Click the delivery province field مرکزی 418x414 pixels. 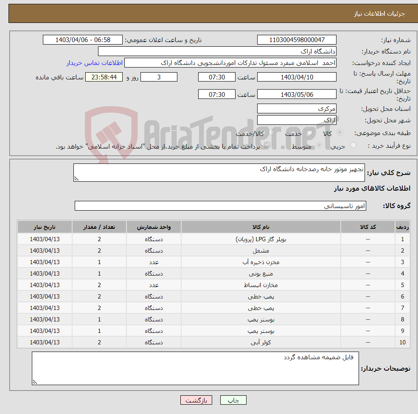[297, 109]
